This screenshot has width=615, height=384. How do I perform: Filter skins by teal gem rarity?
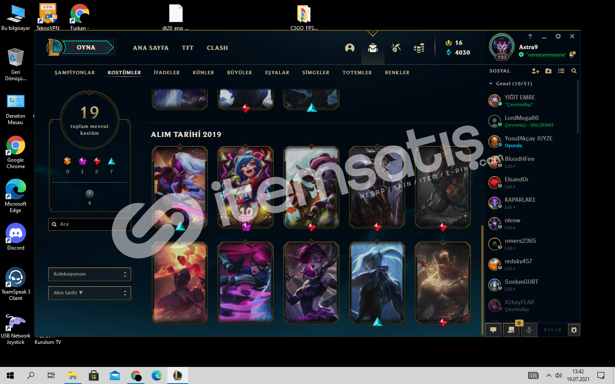(111, 161)
